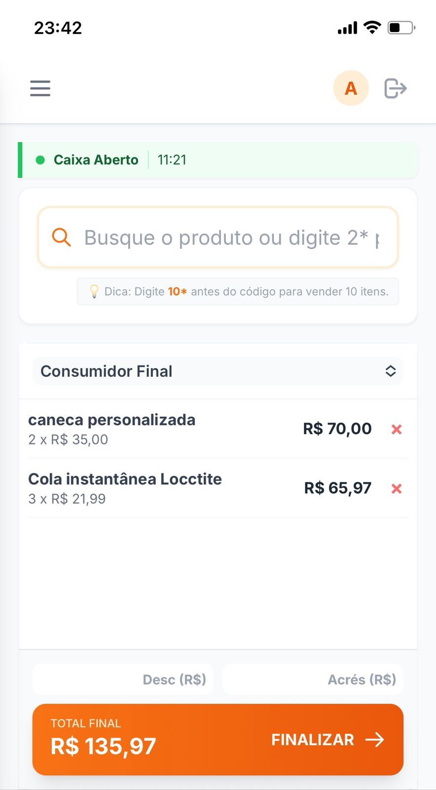The height and width of the screenshot is (790, 436).
Task: Select the caneca personalizada cart item
Action: point(148,429)
